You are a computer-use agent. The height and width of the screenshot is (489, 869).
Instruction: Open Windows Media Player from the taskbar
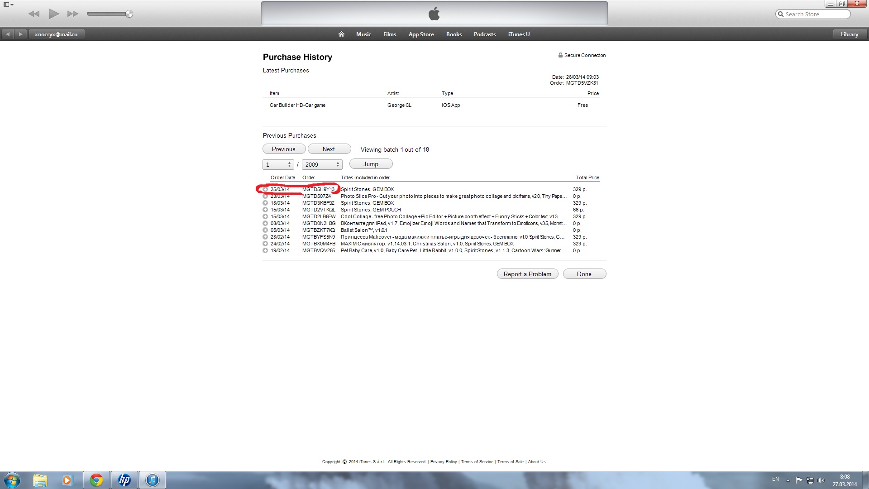pyautogui.click(x=67, y=480)
